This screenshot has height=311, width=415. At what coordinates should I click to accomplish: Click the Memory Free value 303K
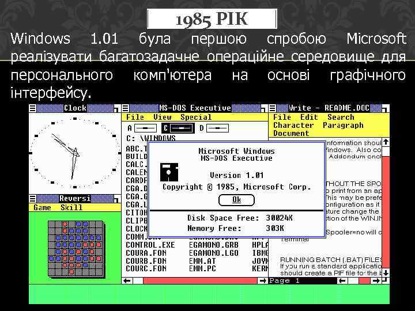[x=275, y=228]
